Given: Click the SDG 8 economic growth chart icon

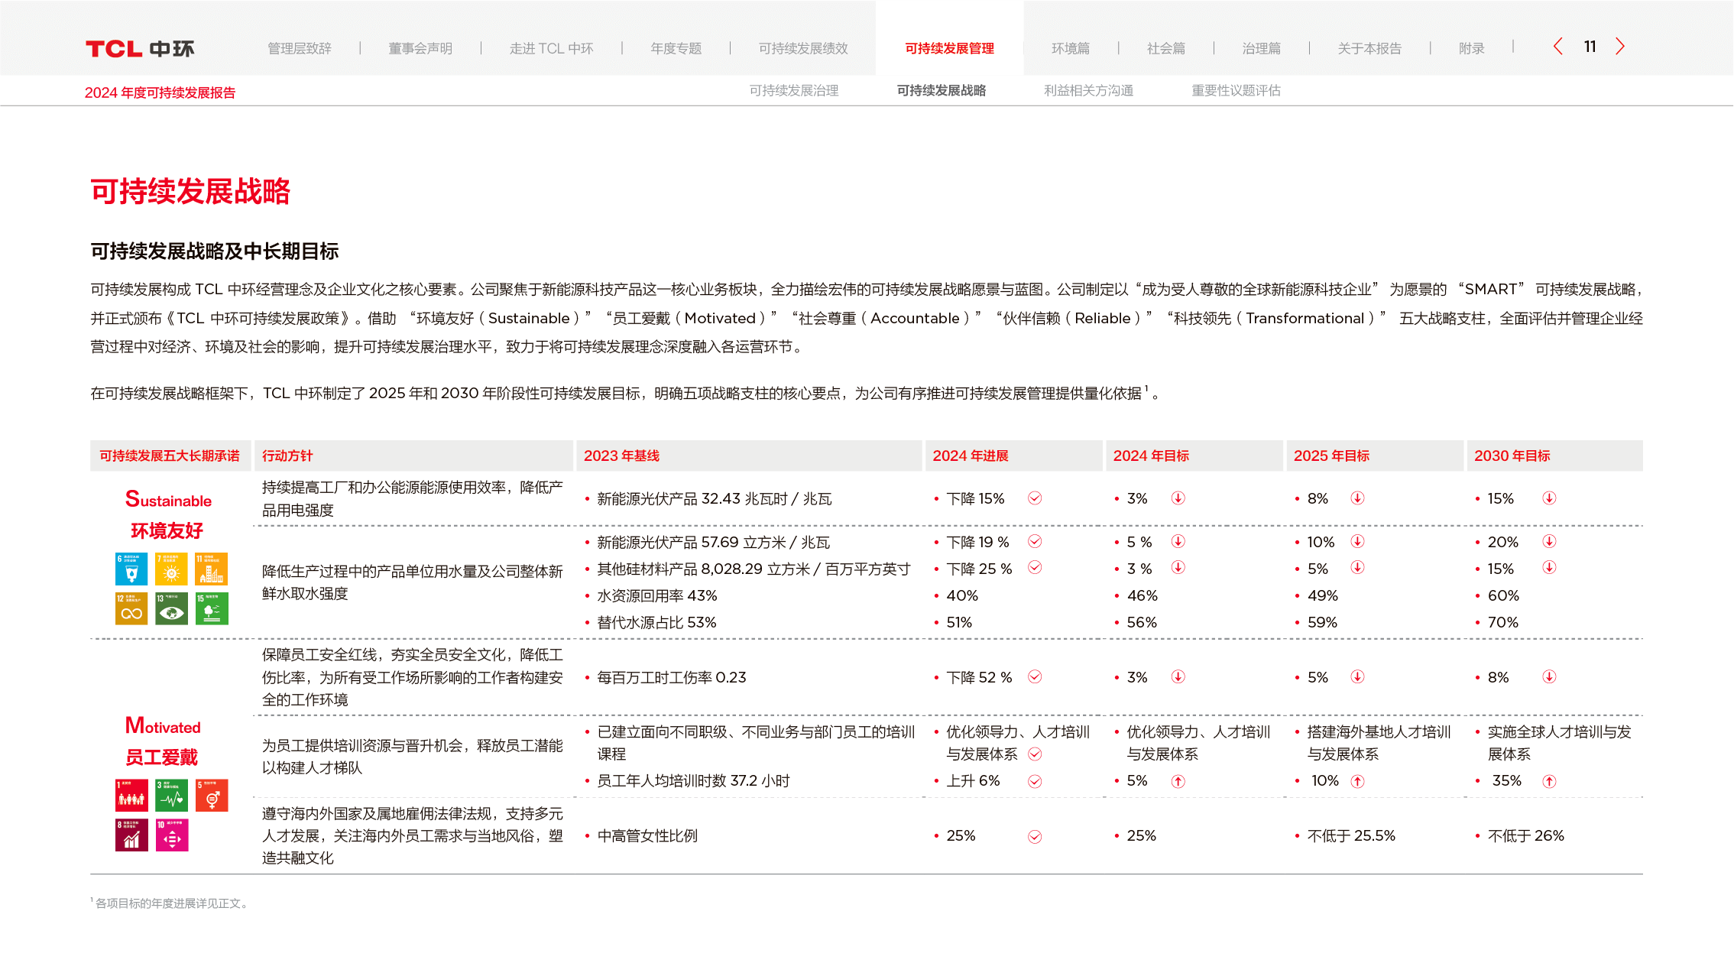Looking at the screenshot, I should [x=131, y=835].
